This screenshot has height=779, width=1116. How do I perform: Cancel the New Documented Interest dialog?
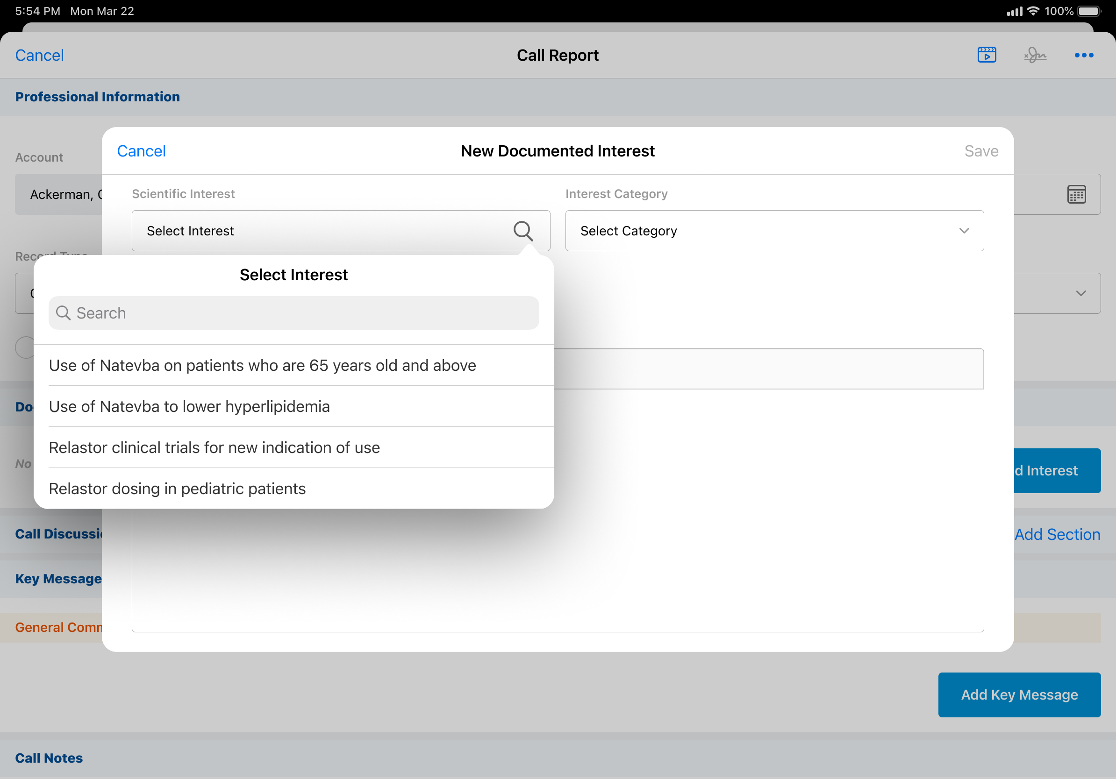142,151
